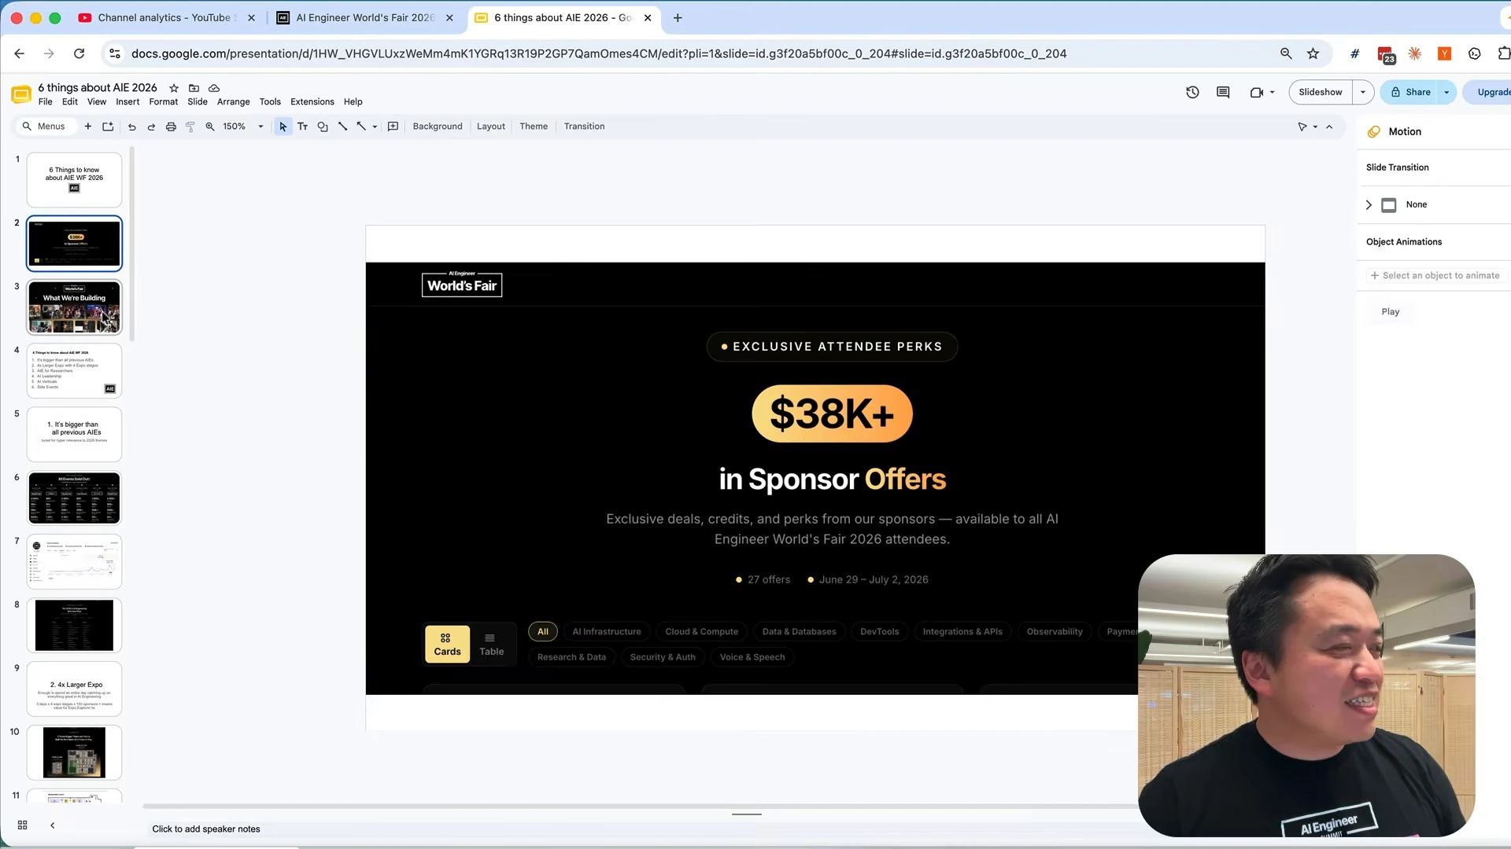The image size is (1511, 849).
Task: Open the Tools menu
Action: click(270, 102)
